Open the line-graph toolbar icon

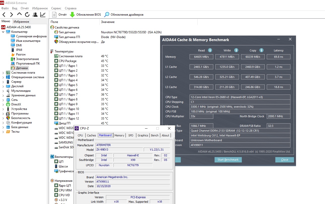pyautogui.click(x=43, y=15)
